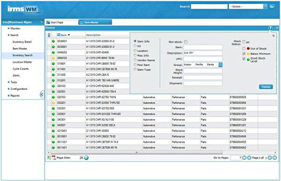Open the column chooser grid icon

[49, 35]
